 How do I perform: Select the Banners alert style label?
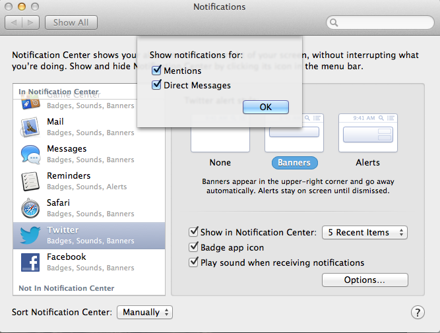click(x=295, y=163)
